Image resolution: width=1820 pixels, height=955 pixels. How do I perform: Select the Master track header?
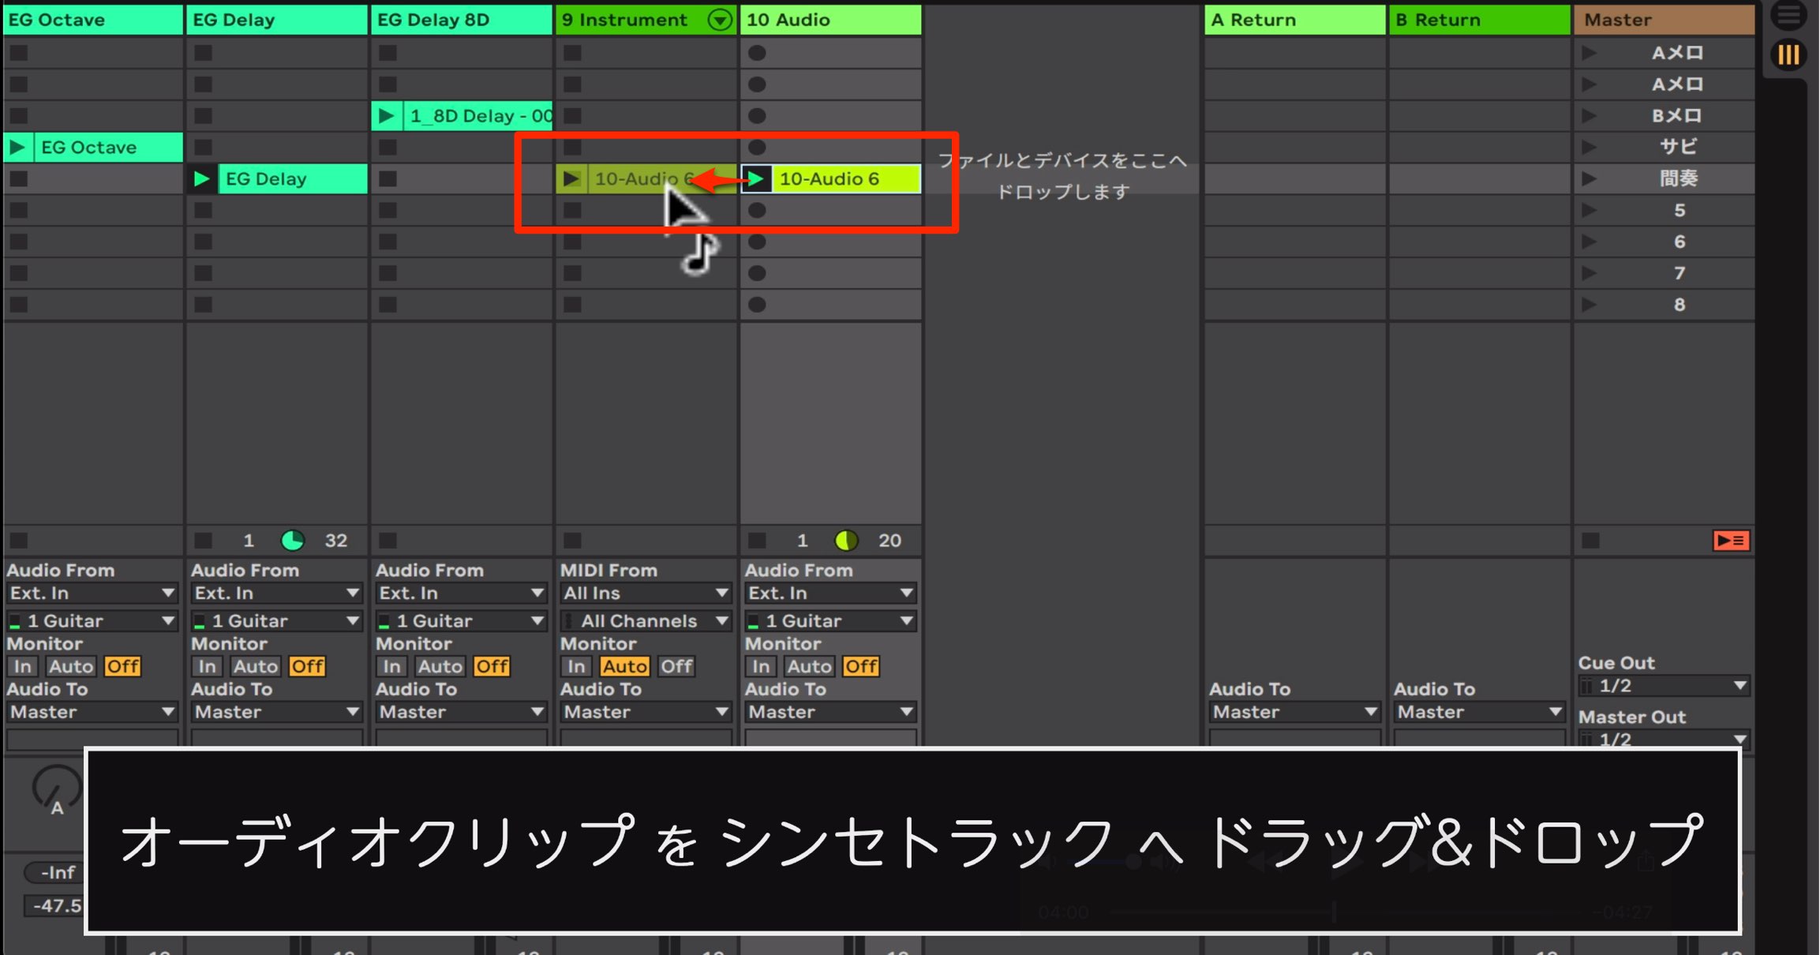(x=1665, y=20)
